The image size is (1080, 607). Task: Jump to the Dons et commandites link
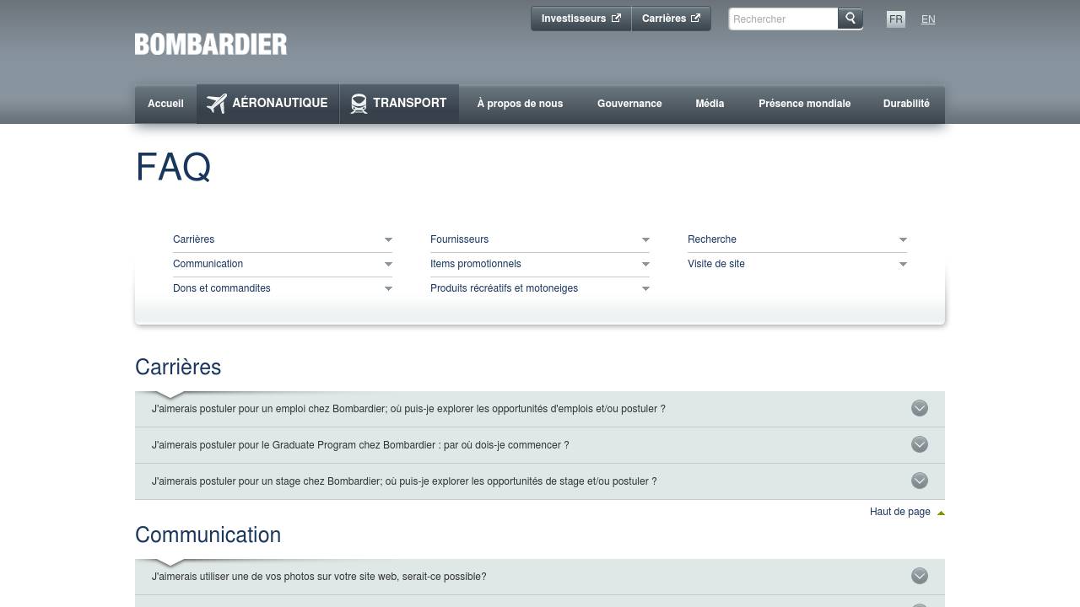222,288
